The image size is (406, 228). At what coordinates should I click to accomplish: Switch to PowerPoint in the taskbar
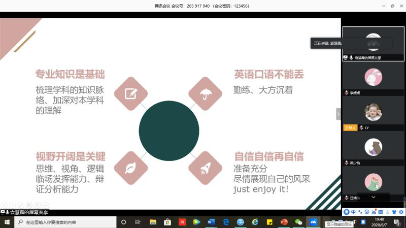284,222
